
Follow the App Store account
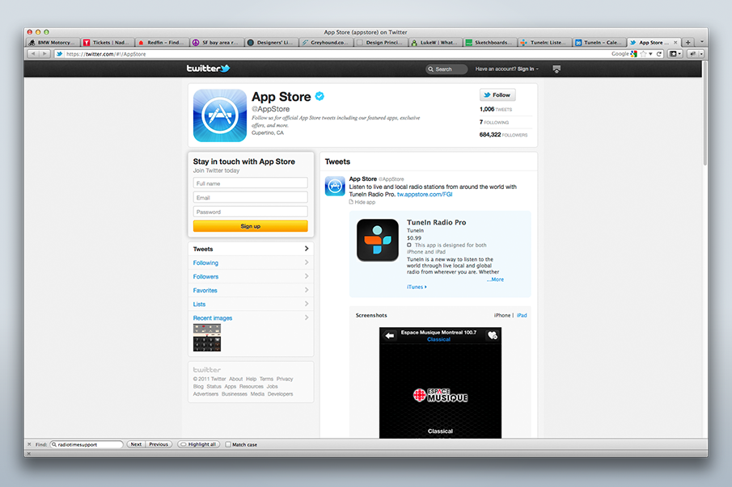[497, 94]
